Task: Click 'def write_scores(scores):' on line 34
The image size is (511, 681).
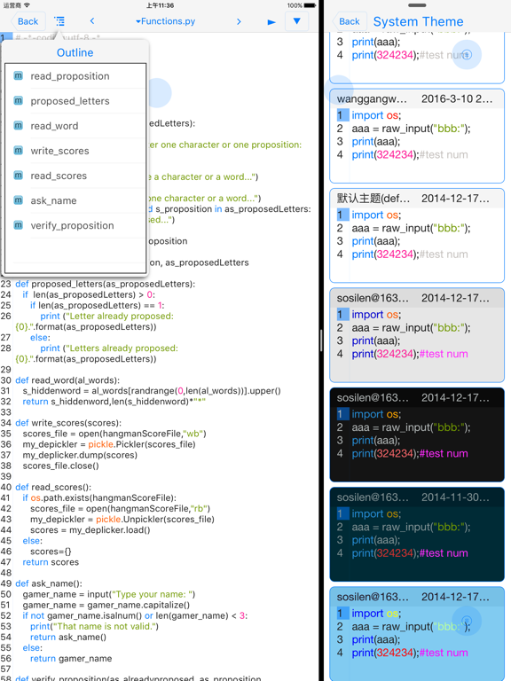Action: [68, 423]
